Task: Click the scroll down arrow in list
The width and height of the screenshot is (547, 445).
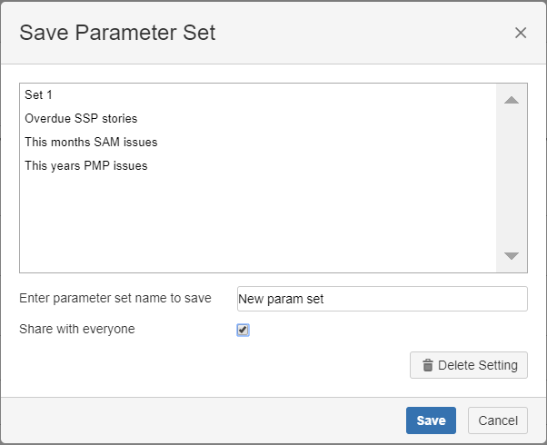Action: coord(512,256)
